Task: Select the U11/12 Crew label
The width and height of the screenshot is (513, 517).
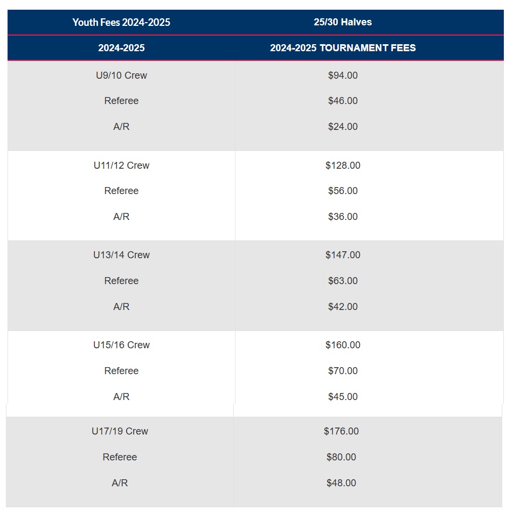Action: pos(121,165)
